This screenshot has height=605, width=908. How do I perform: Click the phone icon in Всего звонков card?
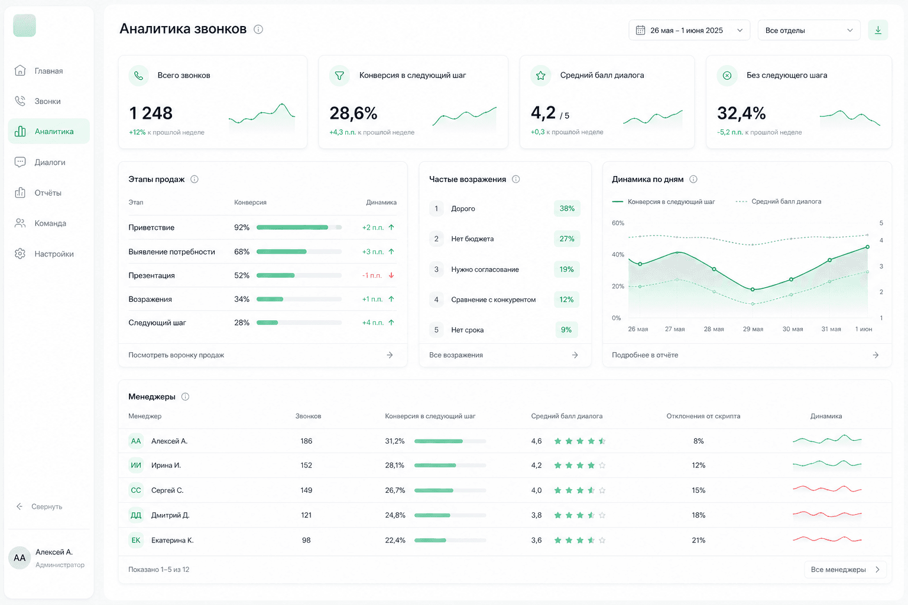coord(138,76)
